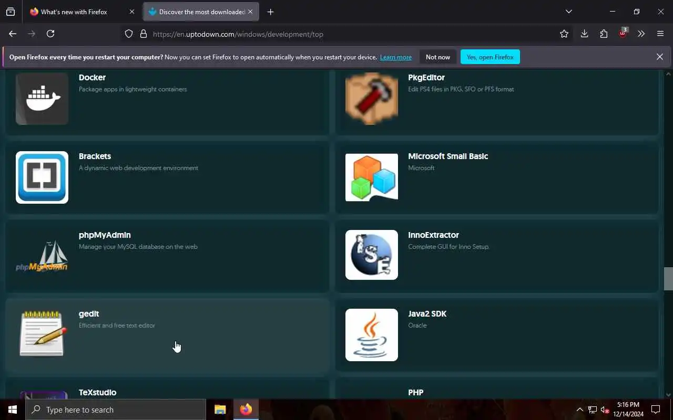Viewport: 673px width, 420px height.
Task: Click Yes, open Firefox button
Action: point(490,57)
